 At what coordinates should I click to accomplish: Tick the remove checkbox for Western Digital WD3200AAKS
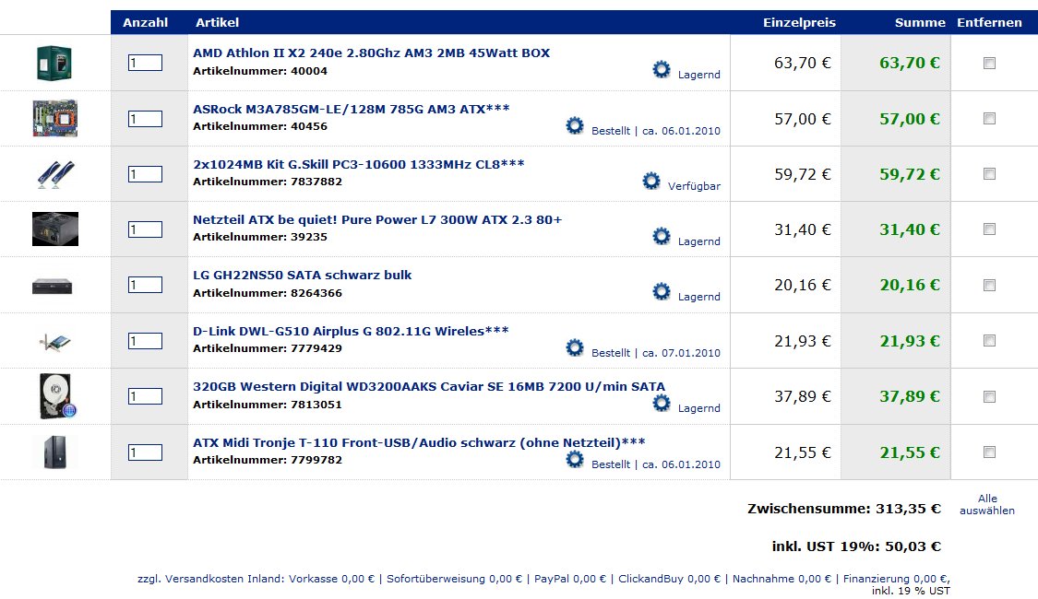(x=990, y=396)
